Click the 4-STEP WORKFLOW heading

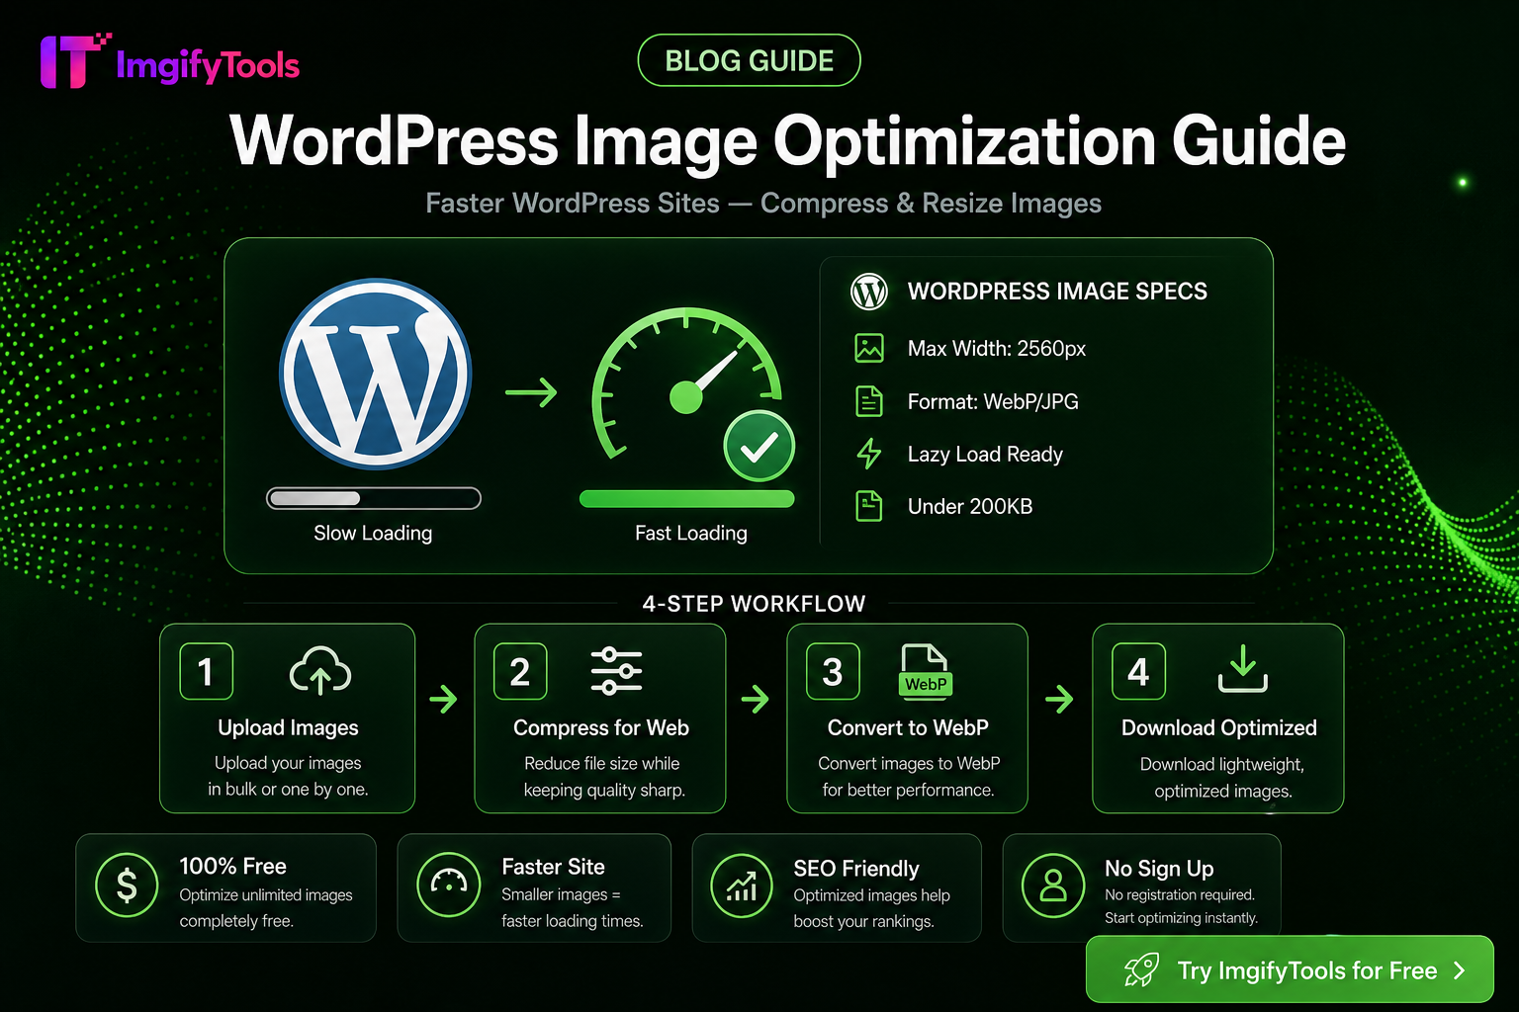[754, 604]
